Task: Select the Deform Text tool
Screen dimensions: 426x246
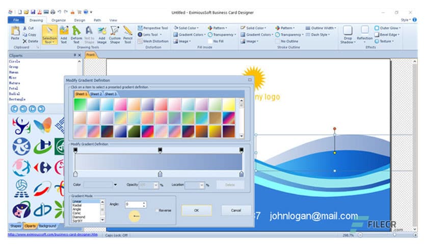Action: click(x=76, y=35)
